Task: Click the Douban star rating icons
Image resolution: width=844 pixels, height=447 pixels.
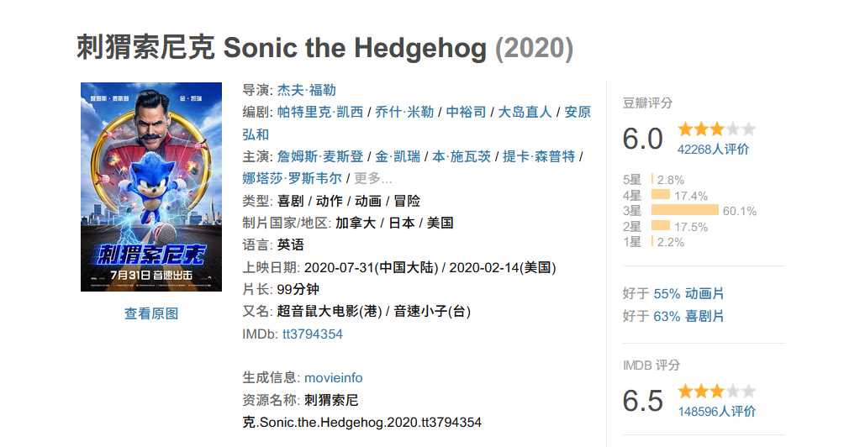Action: 716,129
